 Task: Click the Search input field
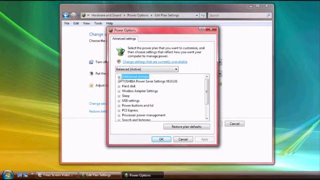click(x=237, y=15)
